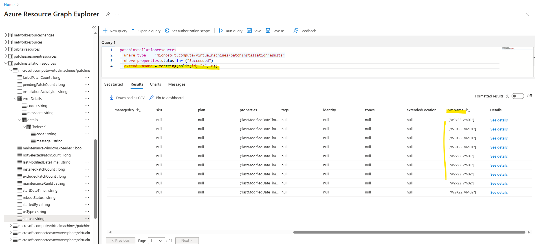Open the page number dropdown
The width and height of the screenshot is (535, 244).
click(157, 241)
